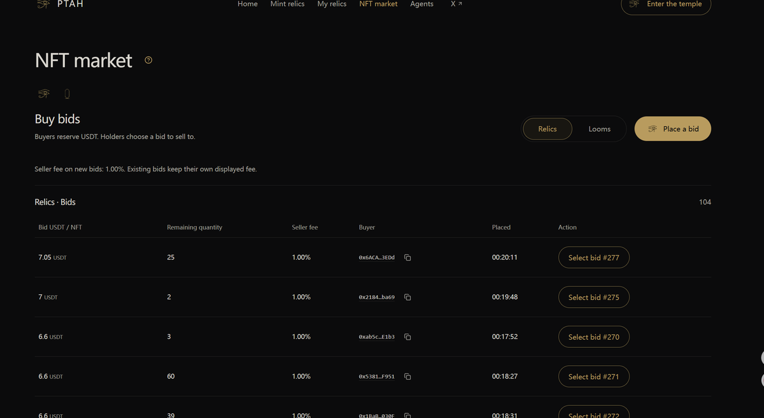The image size is (764, 418).
Task: Click the placed time 00:17:52
Action: click(505, 336)
